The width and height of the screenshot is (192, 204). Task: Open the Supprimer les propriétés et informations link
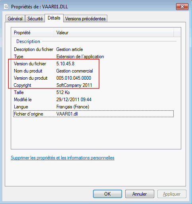click(x=62, y=158)
